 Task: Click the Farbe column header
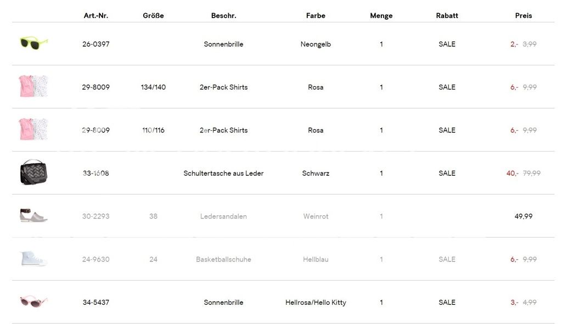click(x=316, y=15)
